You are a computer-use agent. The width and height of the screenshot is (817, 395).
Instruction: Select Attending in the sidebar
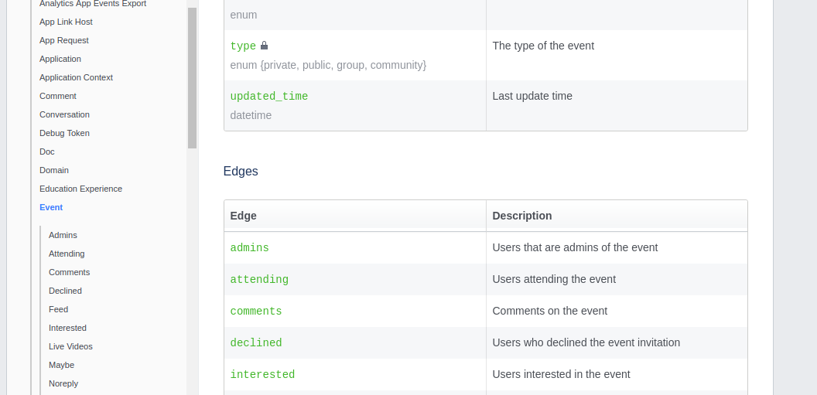tap(67, 254)
